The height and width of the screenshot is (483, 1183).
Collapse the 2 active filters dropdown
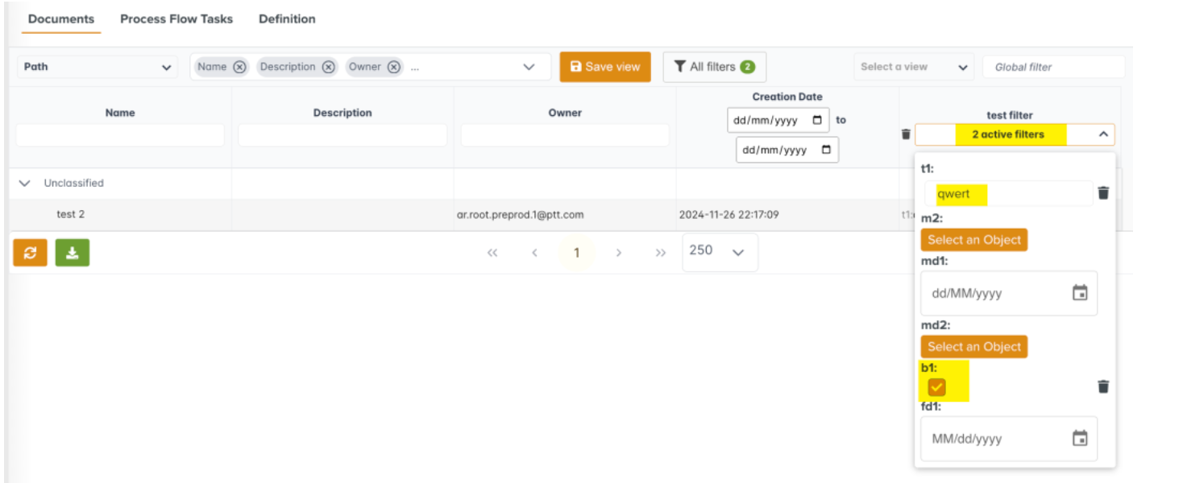pyautogui.click(x=1103, y=134)
